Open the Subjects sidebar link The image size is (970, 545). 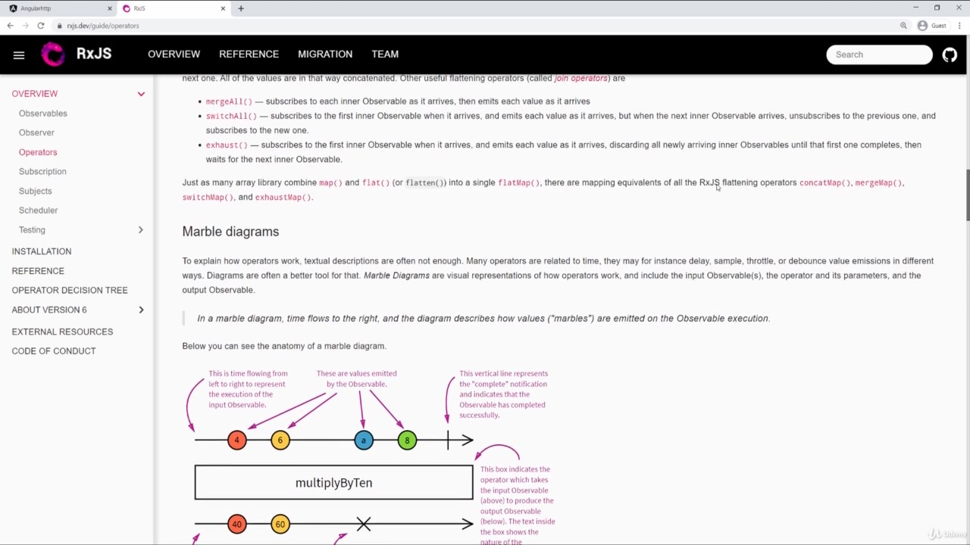coord(36,192)
